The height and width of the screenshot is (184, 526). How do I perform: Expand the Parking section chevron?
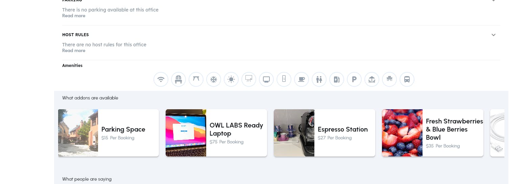click(494, 1)
